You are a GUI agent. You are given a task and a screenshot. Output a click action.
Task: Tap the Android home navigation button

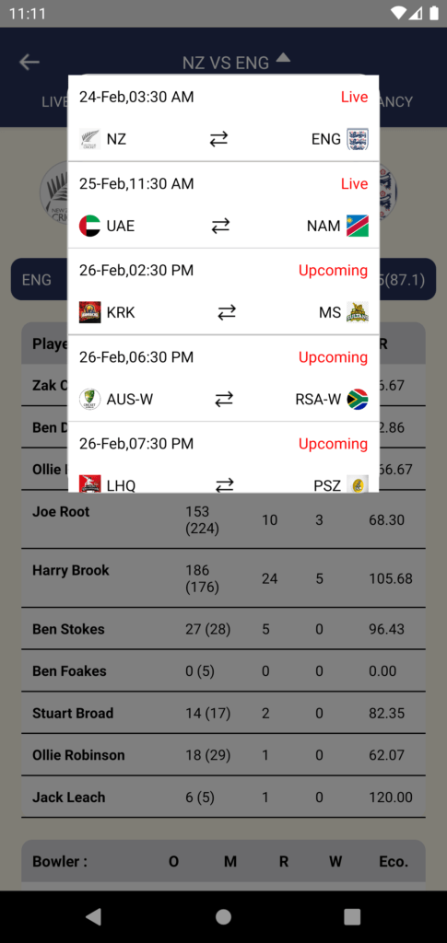click(223, 916)
